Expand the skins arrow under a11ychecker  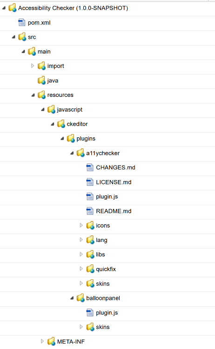(81, 283)
